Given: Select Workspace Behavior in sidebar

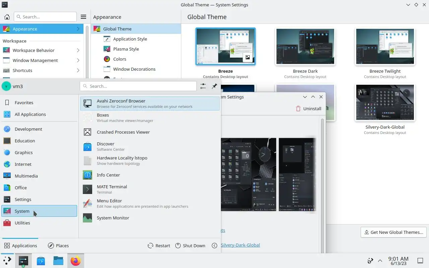Looking at the screenshot, I should pos(42,50).
